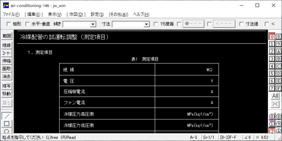Click the ファン電流 table cell
The image size is (282, 141).
click(107, 102)
